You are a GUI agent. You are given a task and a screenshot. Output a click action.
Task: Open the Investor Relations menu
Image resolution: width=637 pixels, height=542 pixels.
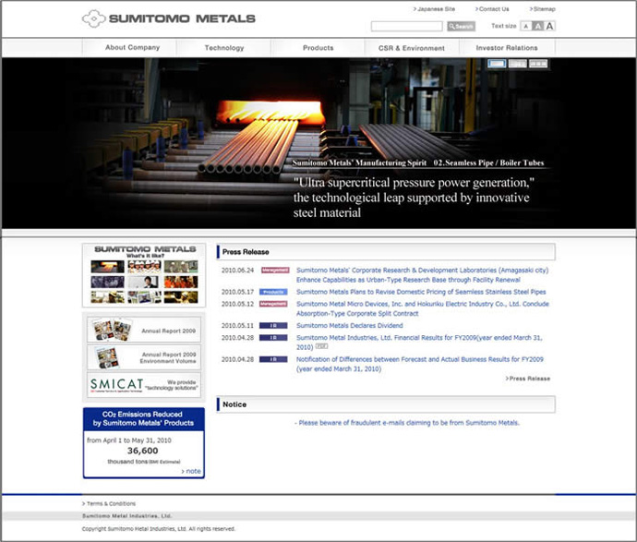click(507, 47)
